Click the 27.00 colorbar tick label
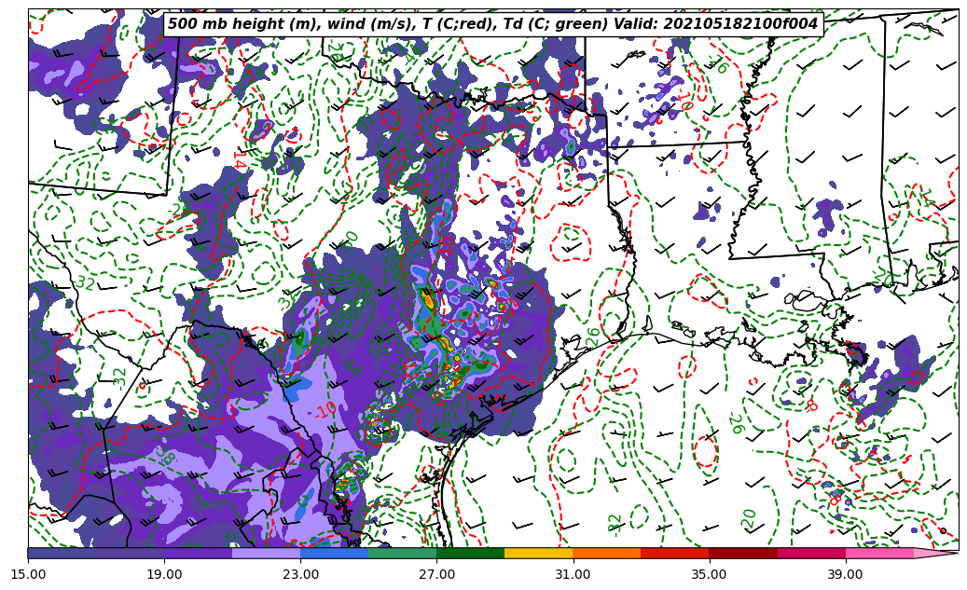967x590 pixels. (436, 574)
